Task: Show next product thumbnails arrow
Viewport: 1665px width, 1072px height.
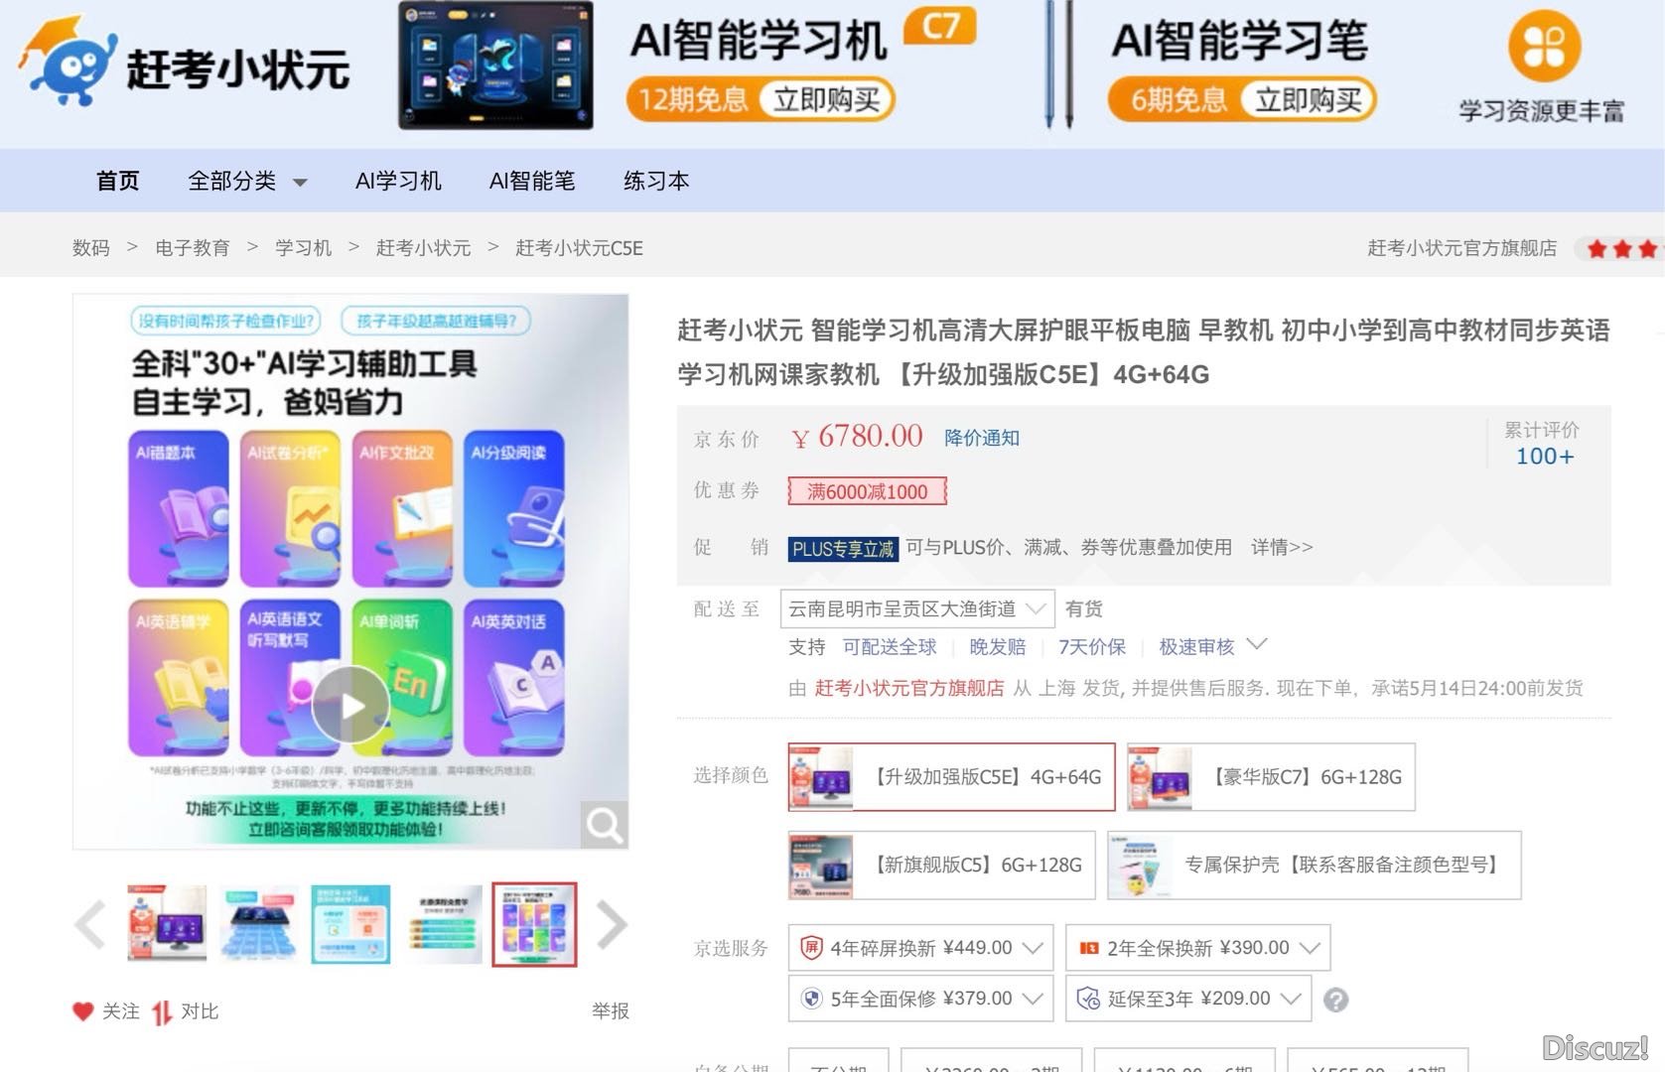Action: click(612, 924)
